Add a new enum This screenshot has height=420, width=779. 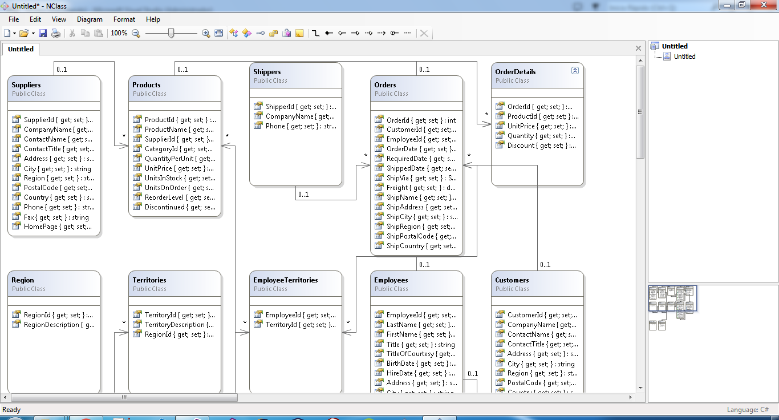(273, 33)
